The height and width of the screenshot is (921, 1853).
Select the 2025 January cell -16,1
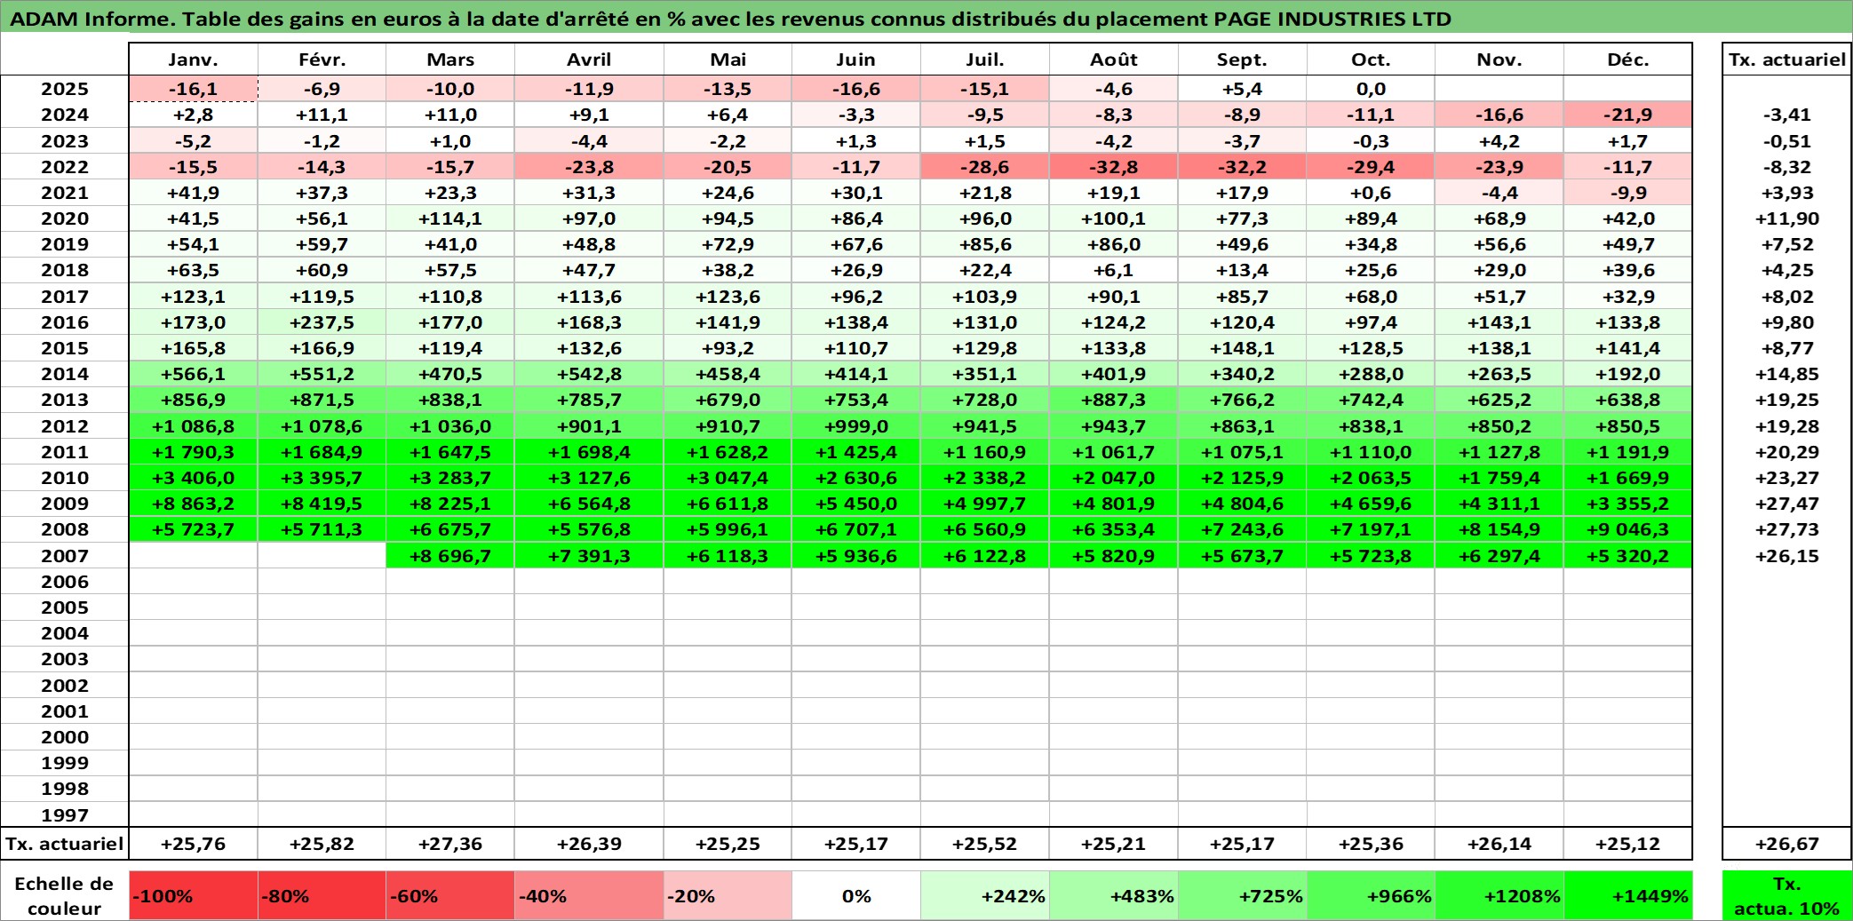pyautogui.click(x=193, y=89)
